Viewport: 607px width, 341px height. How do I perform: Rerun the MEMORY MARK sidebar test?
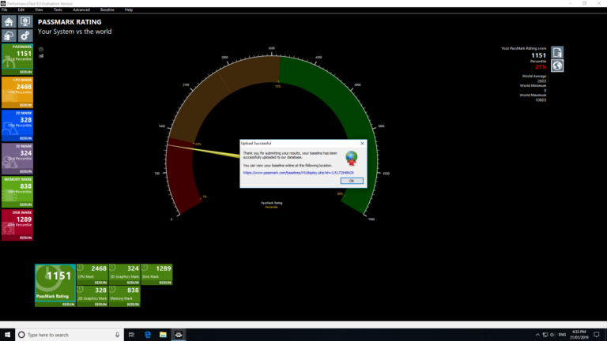click(25, 204)
